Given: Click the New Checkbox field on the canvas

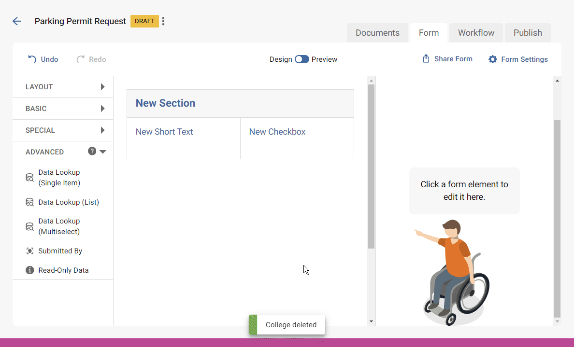Looking at the screenshot, I should pyautogui.click(x=277, y=131).
